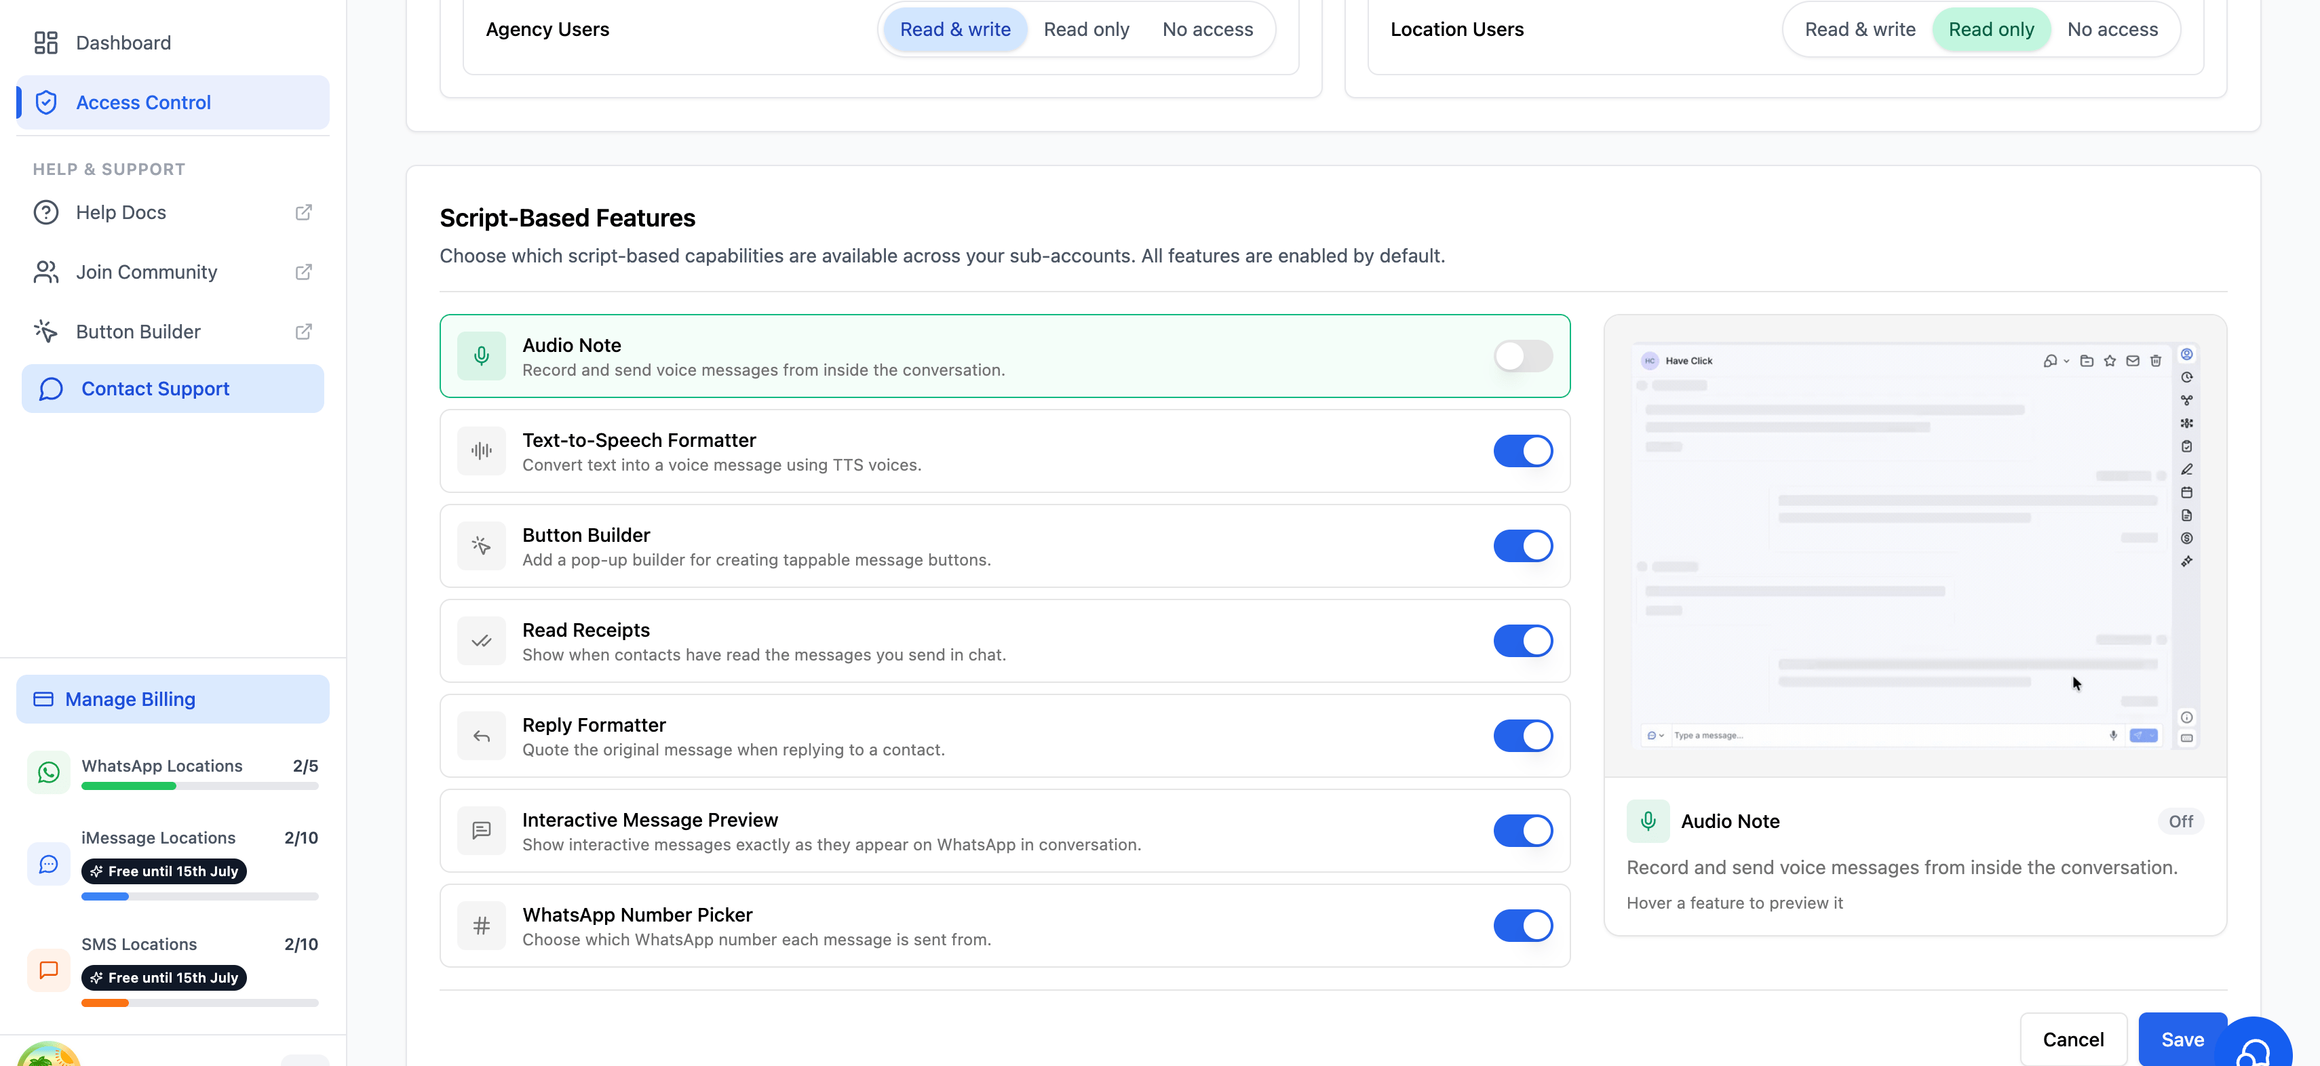Toggle the Reply Formatter switch
2320x1066 pixels.
click(x=1523, y=736)
